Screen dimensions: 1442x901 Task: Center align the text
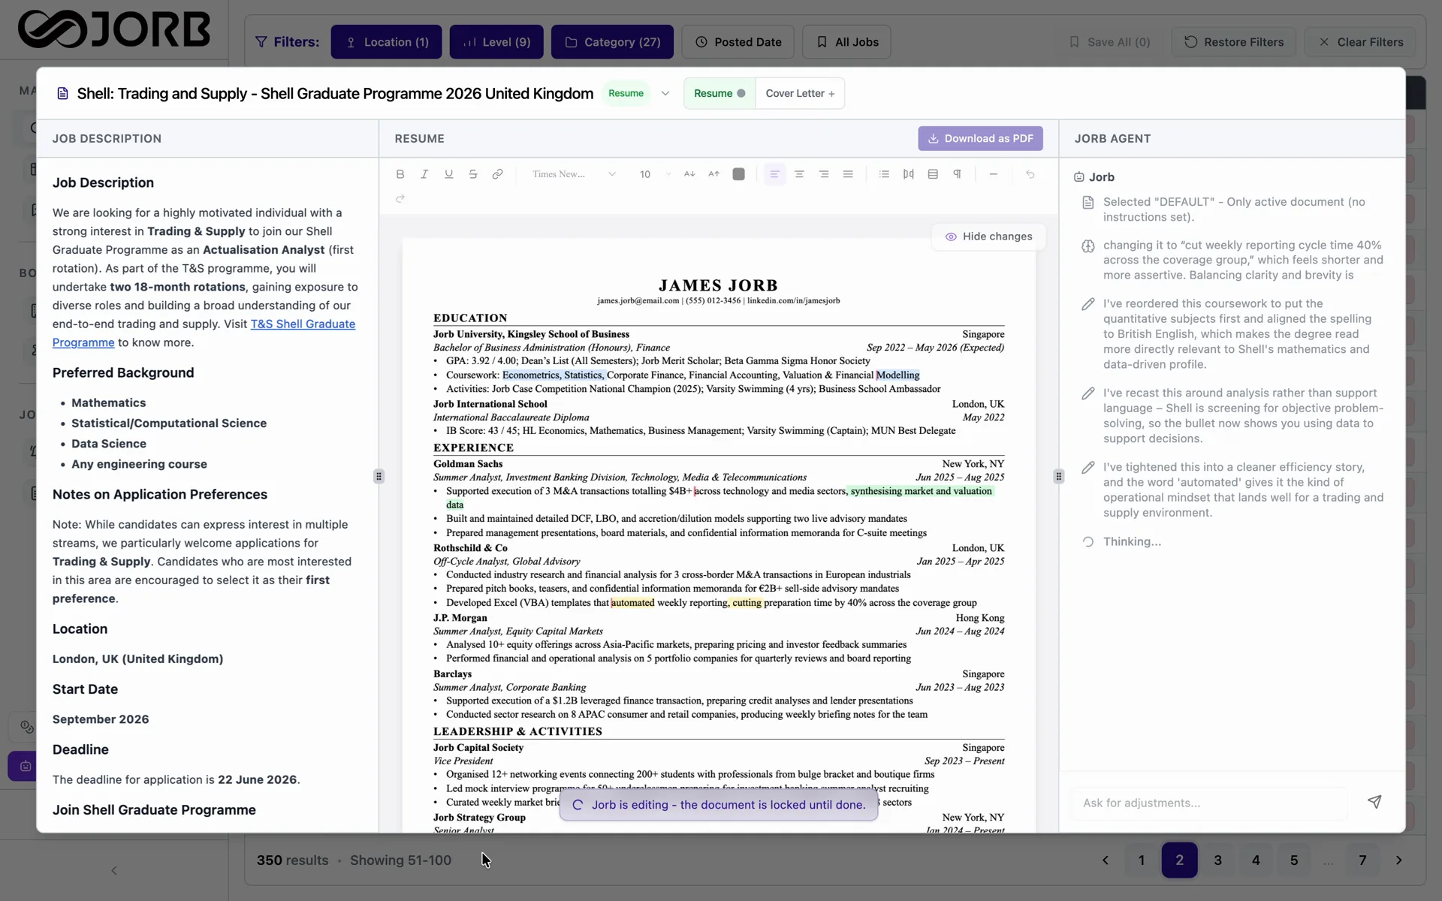(x=799, y=174)
